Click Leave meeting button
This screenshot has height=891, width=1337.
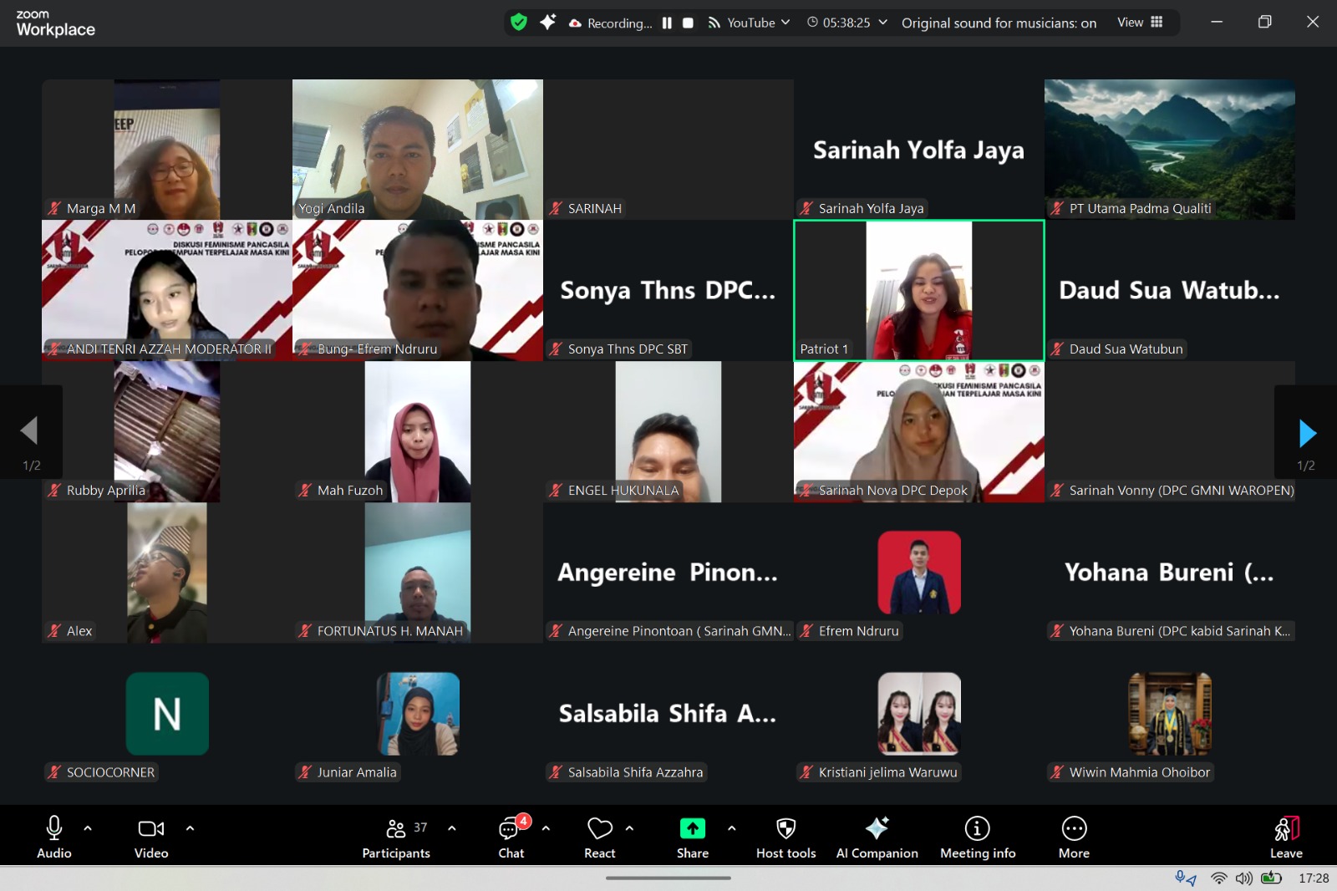click(x=1286, y=837)
